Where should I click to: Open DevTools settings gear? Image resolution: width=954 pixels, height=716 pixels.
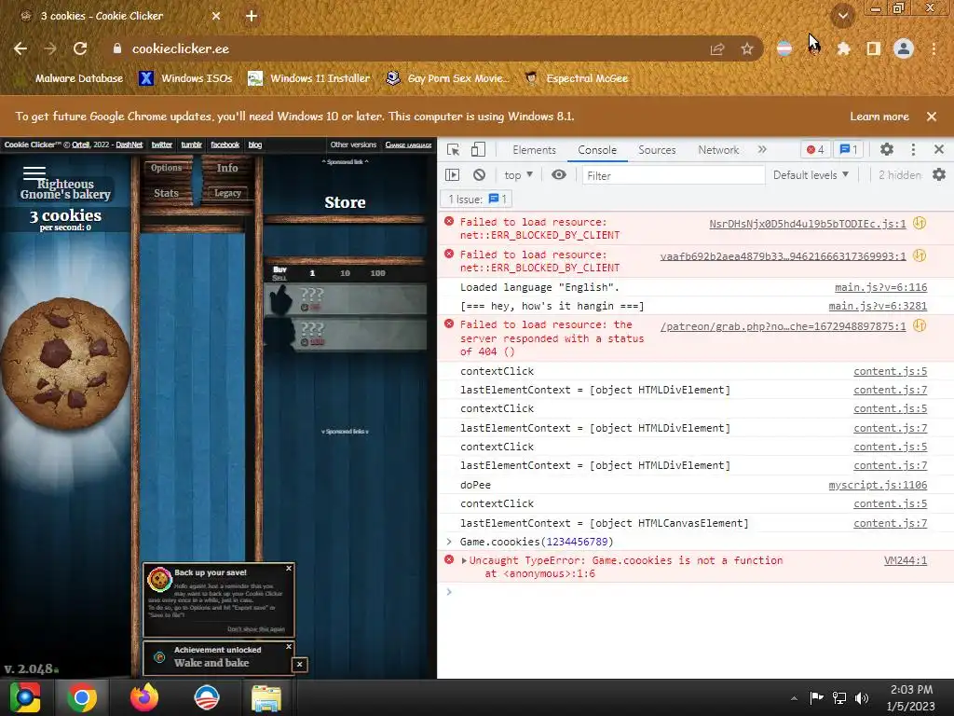[887, 150]
